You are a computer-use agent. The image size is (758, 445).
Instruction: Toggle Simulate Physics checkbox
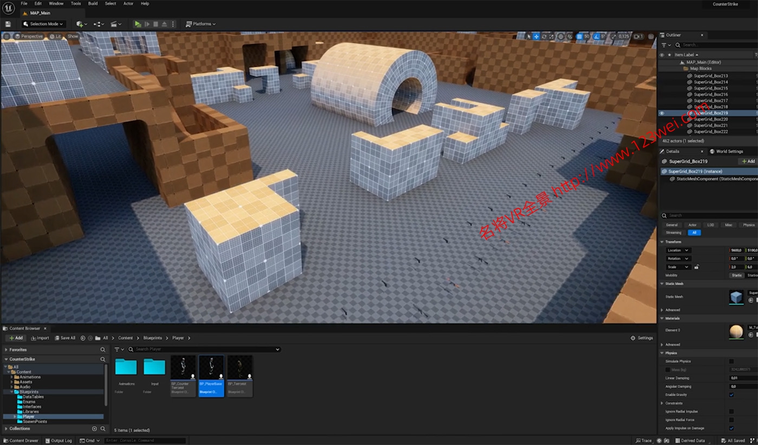click(731, 361)
